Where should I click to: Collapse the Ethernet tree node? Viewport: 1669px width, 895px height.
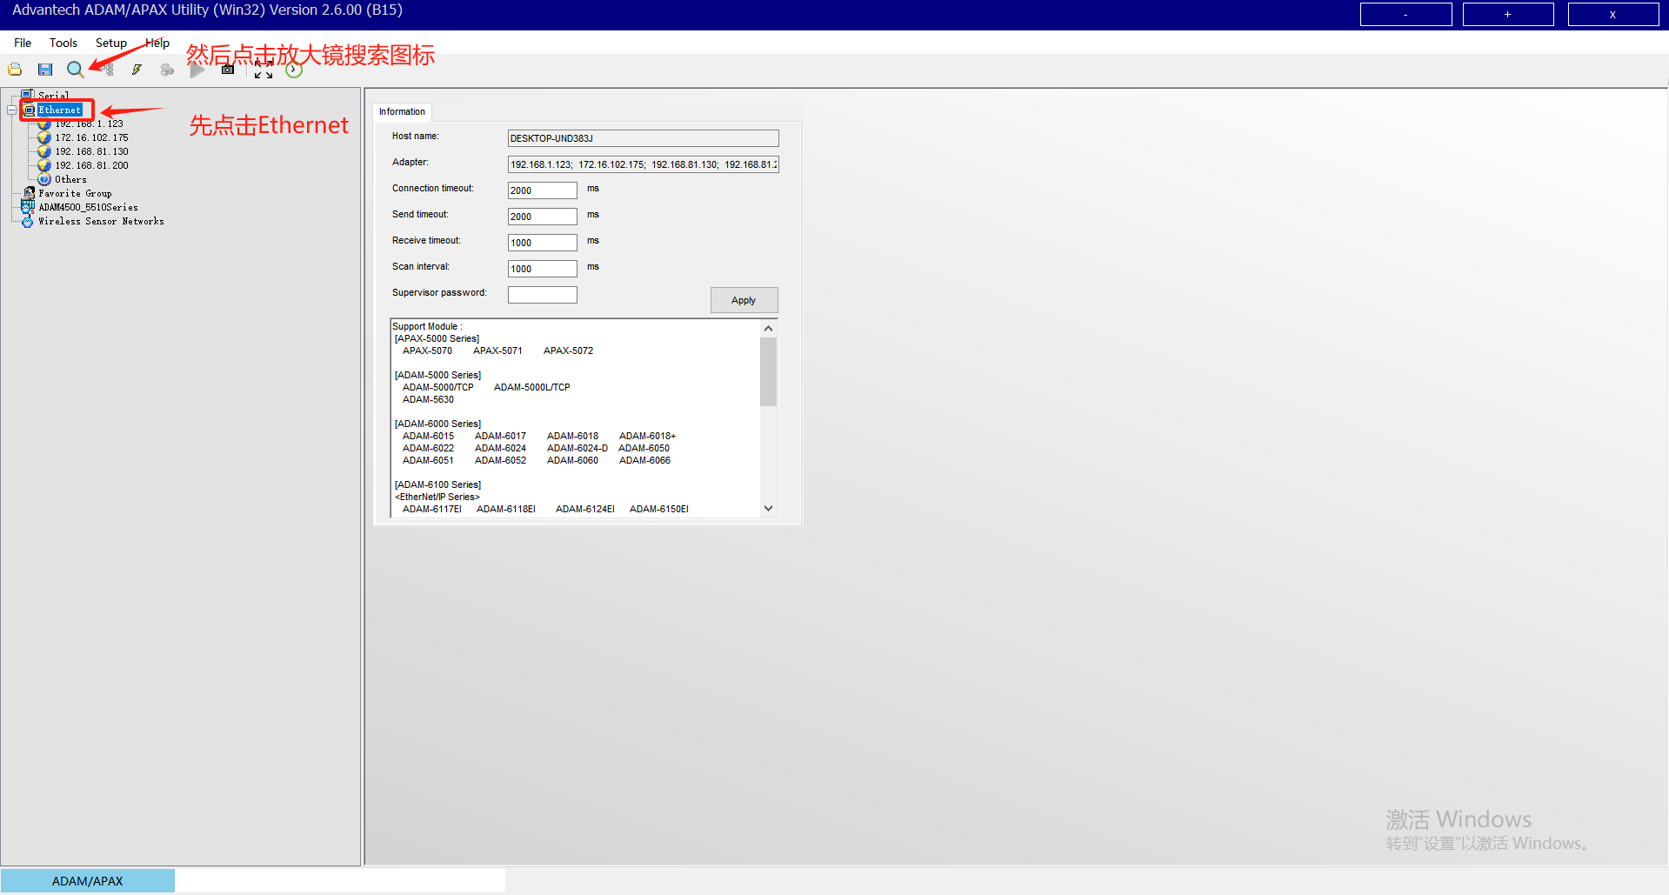(11, 110)
